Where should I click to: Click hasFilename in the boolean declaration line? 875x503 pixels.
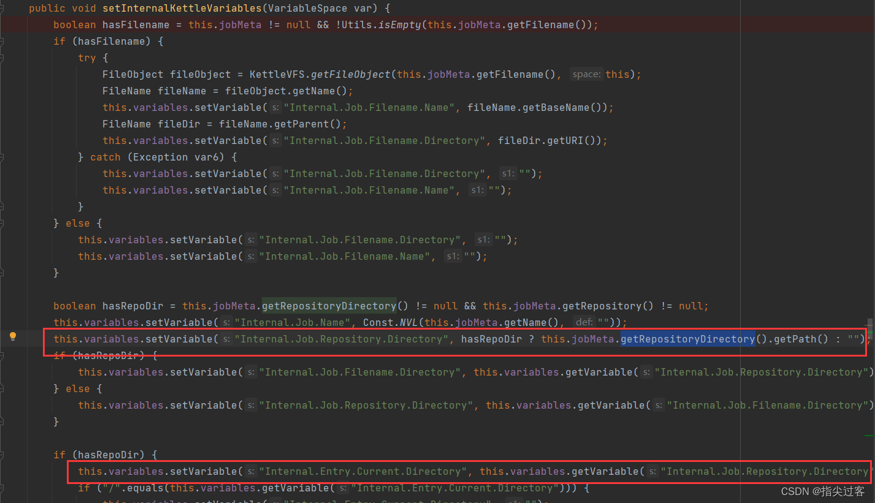point(136,25)
